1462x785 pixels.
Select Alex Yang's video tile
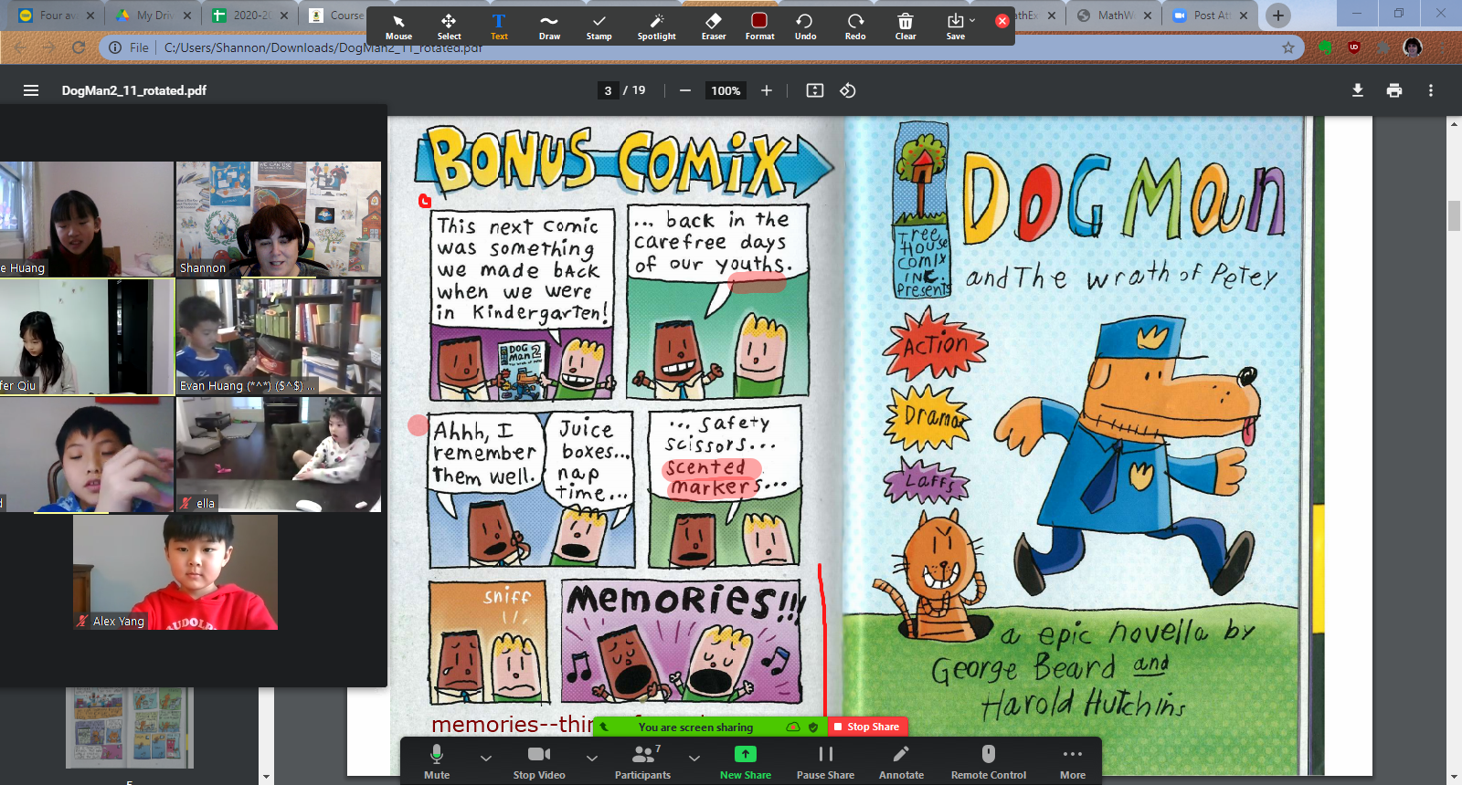[x=175, y=571]
